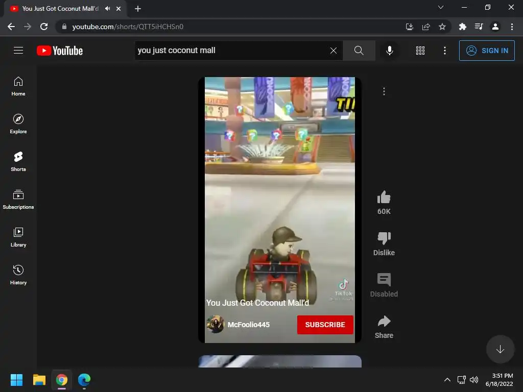The image size is (523, 392).
Task: Click the search magnifier button
Action: point(359,51)
